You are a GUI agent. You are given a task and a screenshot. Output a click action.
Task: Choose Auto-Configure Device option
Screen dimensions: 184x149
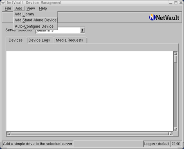pos(36,26)
